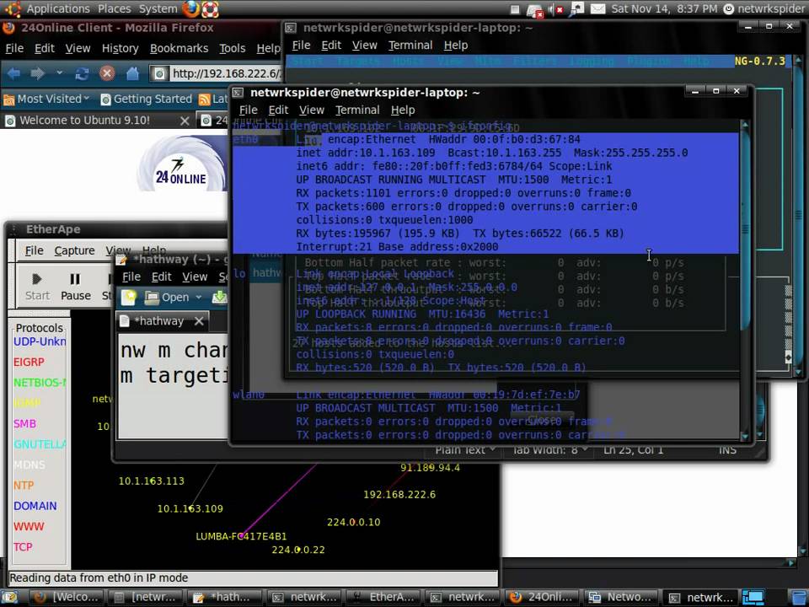
Task: Open the netwrkspider user session menu
Action: (764, 8)
